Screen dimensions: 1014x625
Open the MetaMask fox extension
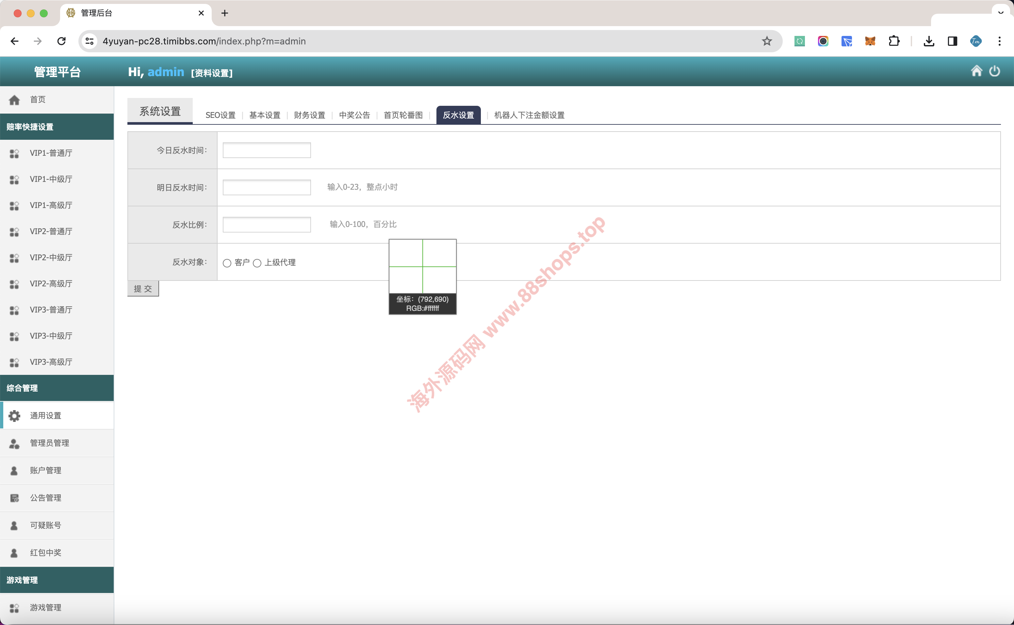point(870,41)
